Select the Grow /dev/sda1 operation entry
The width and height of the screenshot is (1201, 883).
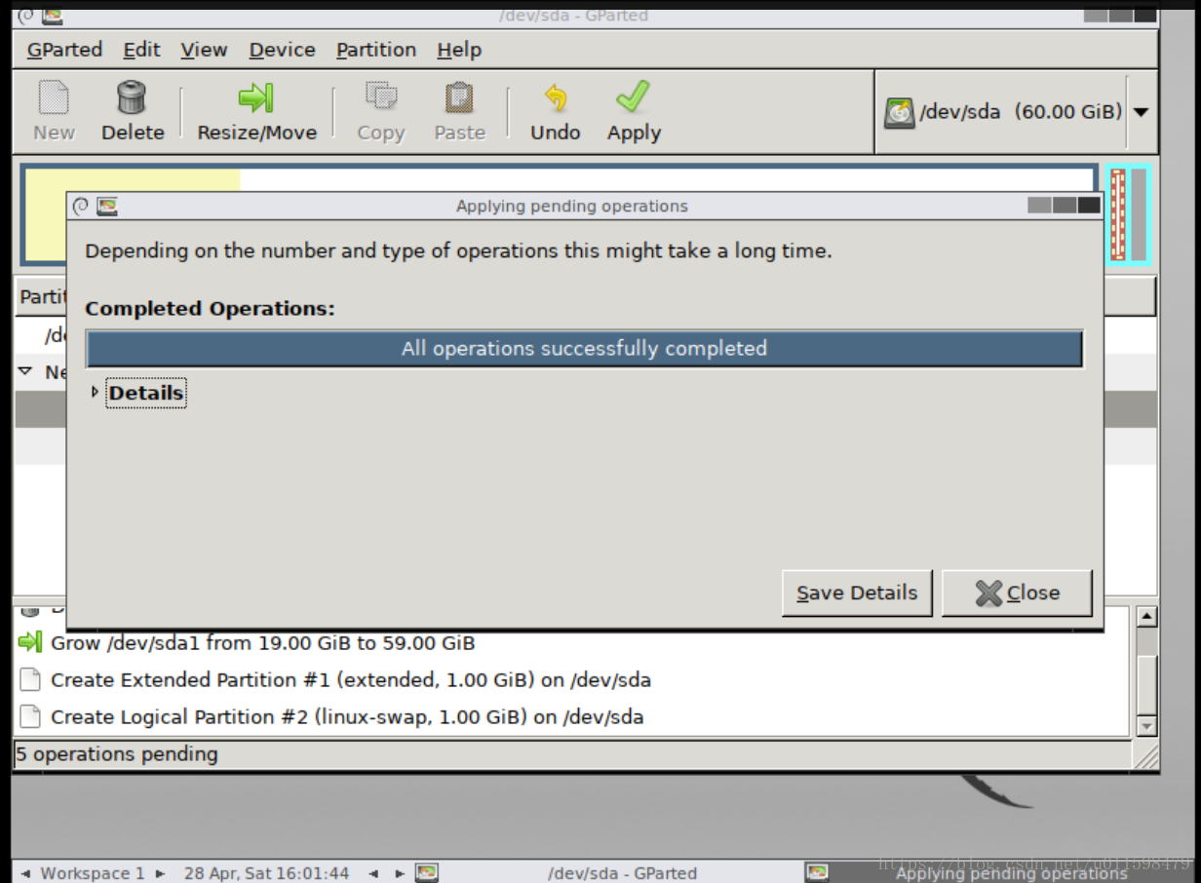click(x=263, y=643)
